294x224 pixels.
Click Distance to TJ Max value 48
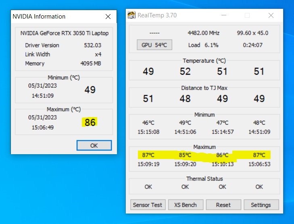pyautogui.click(x=185, y=98)
